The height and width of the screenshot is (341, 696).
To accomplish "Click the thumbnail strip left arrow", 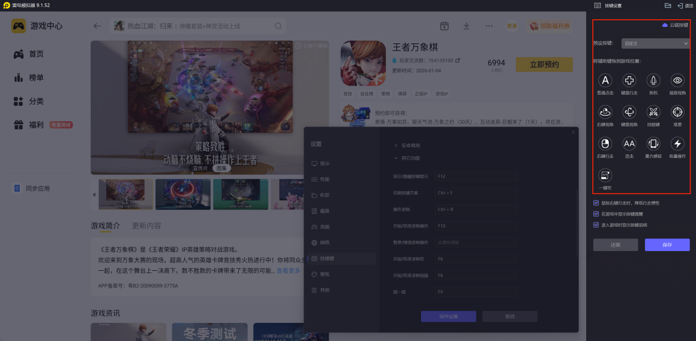I will coord(94,195).
